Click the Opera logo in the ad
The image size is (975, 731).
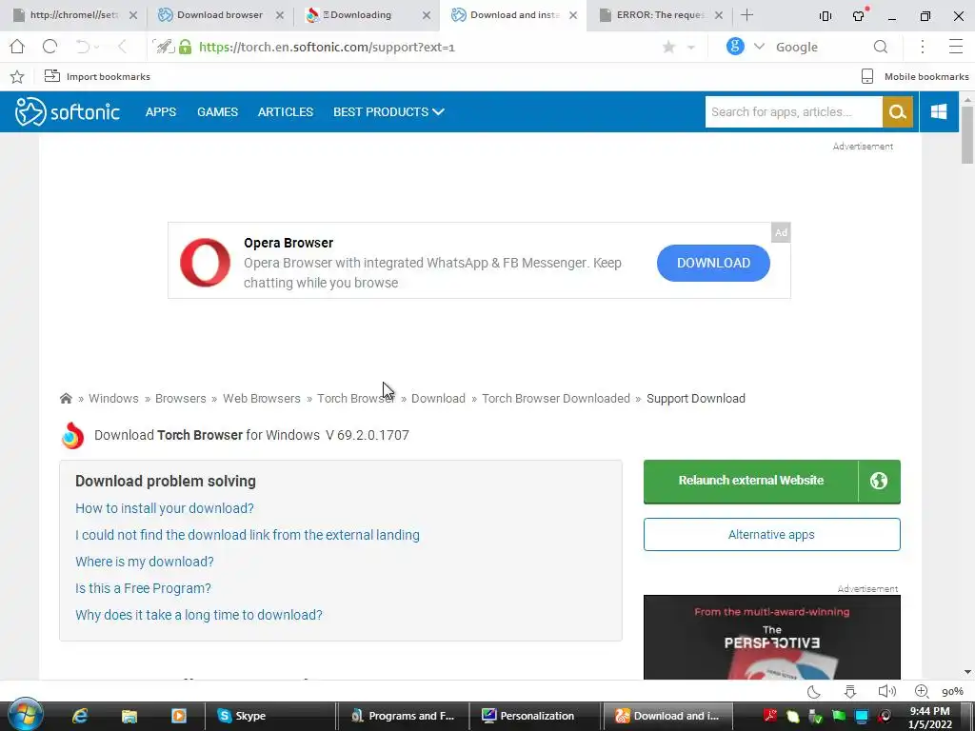(206, 263)
